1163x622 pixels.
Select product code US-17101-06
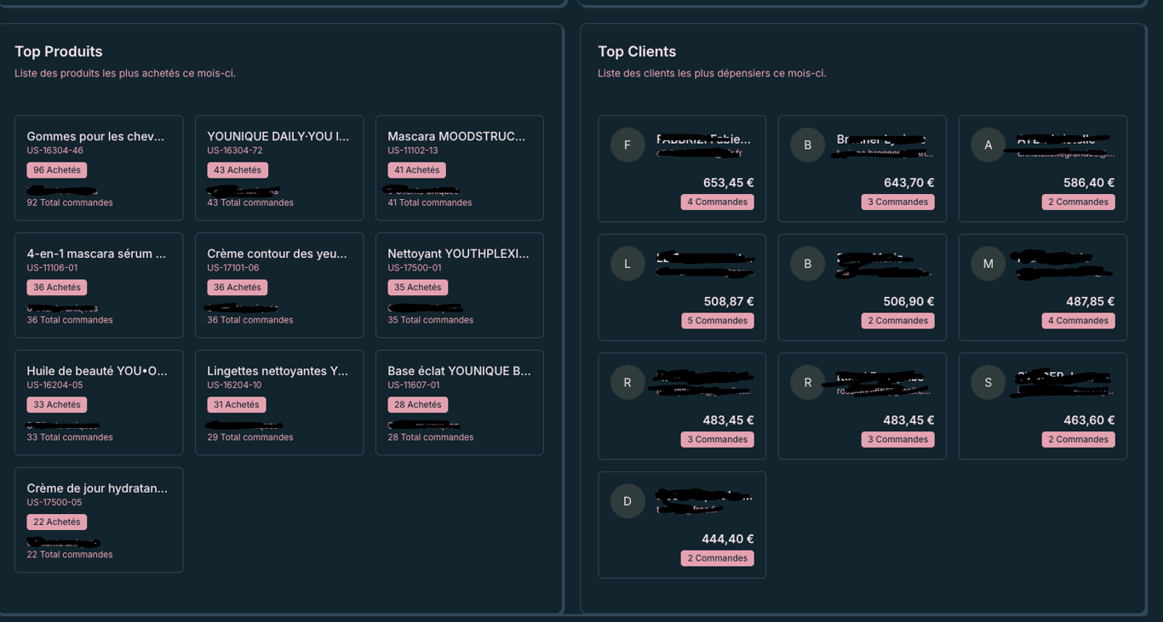233,268
